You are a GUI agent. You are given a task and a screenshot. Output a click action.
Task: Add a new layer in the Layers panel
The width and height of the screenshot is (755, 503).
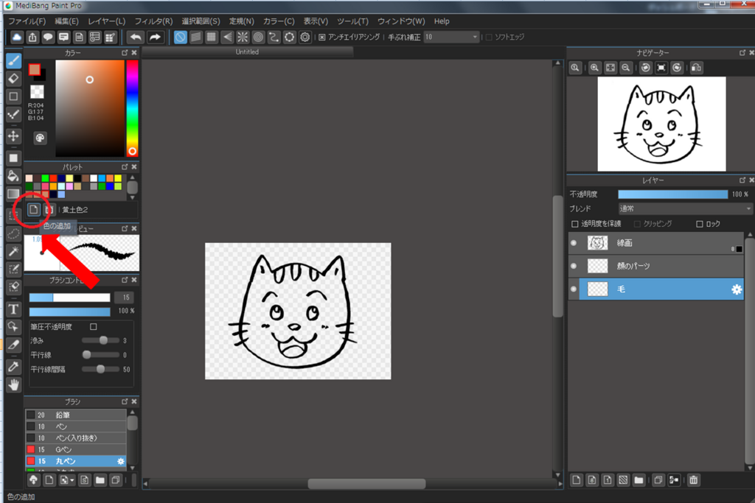(577, 480)
